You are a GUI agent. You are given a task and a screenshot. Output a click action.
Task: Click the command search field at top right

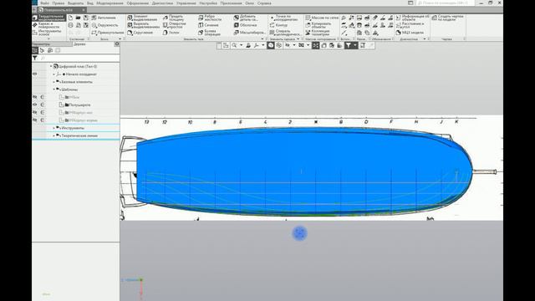446,3
